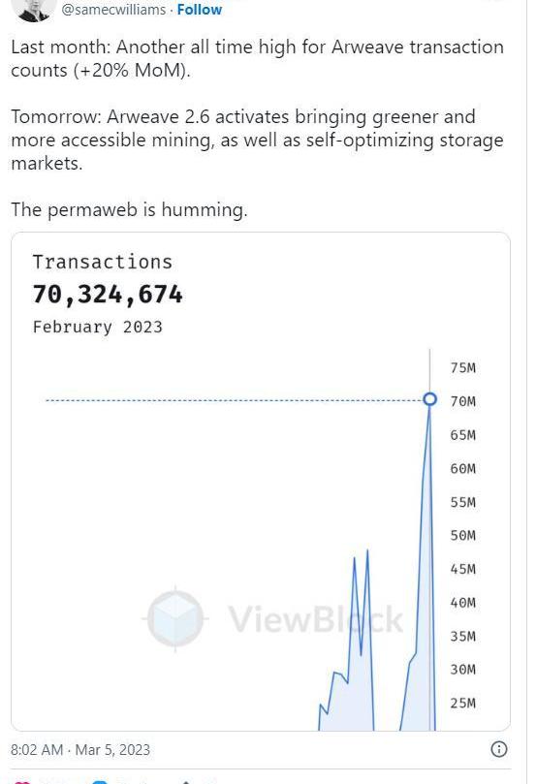536x784 pixels.
Task: Click the 'Last month' tweet paragraph
Action: 258,58
